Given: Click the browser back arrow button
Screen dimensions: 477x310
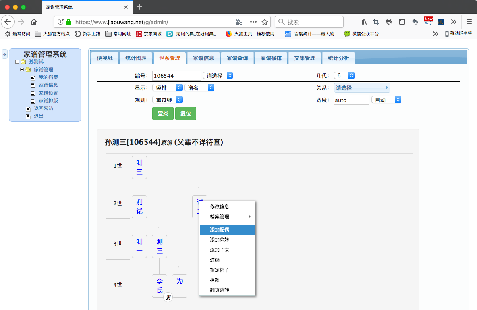Looking at the screenshot, I should point(8,22).
